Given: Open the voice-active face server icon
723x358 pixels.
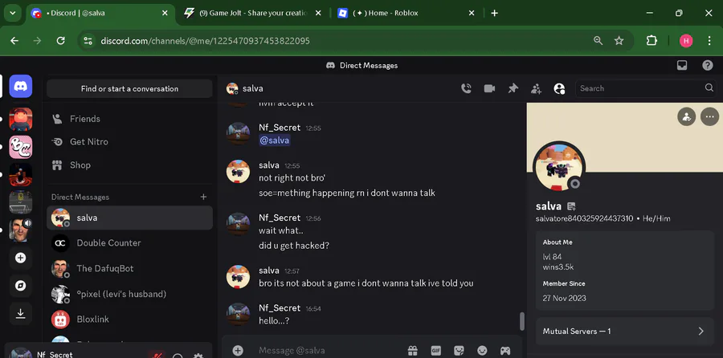Looking at the screenshot, I should 20,230.
